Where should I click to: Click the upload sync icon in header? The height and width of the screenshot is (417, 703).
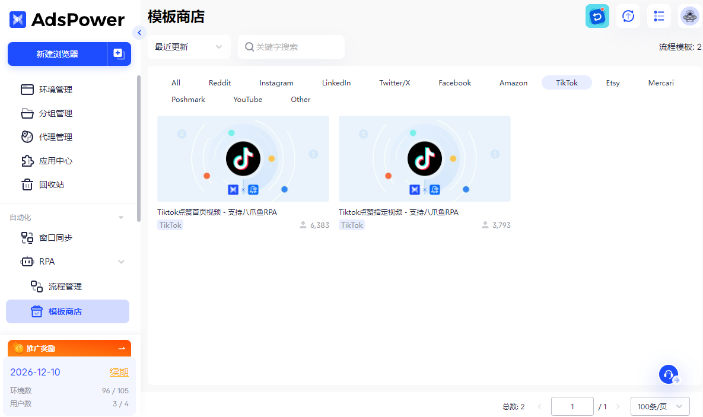(628, 16)
